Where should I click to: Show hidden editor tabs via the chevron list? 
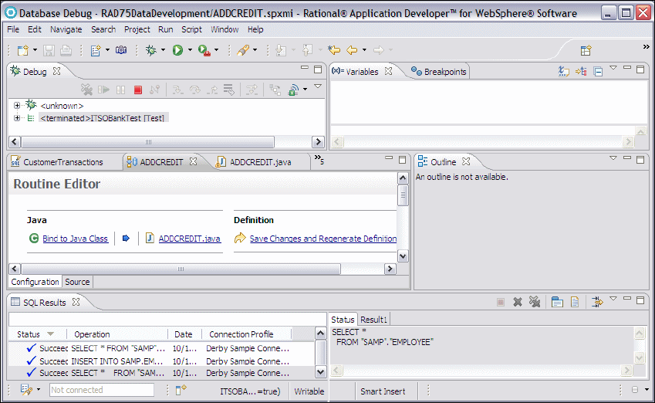pyautogui.click(x=319, y=159)
